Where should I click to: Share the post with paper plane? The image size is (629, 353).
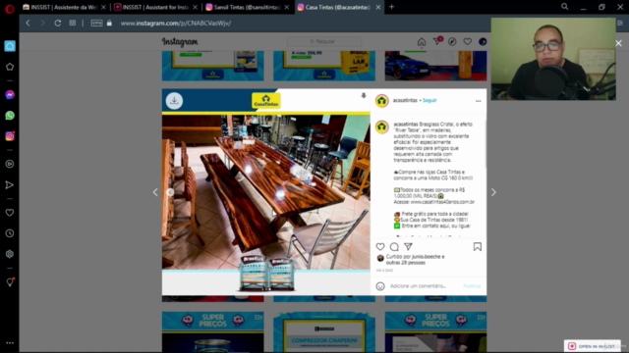(x=409, y=246)
